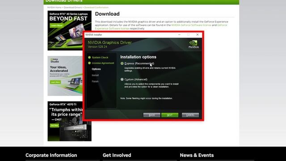Click the Corporate Information footer heading
Viewport: 286px width, 161px height.
point(51,155)
